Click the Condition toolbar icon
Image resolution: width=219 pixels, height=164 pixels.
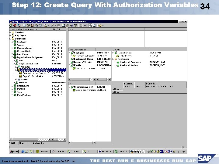click(52, 26)
